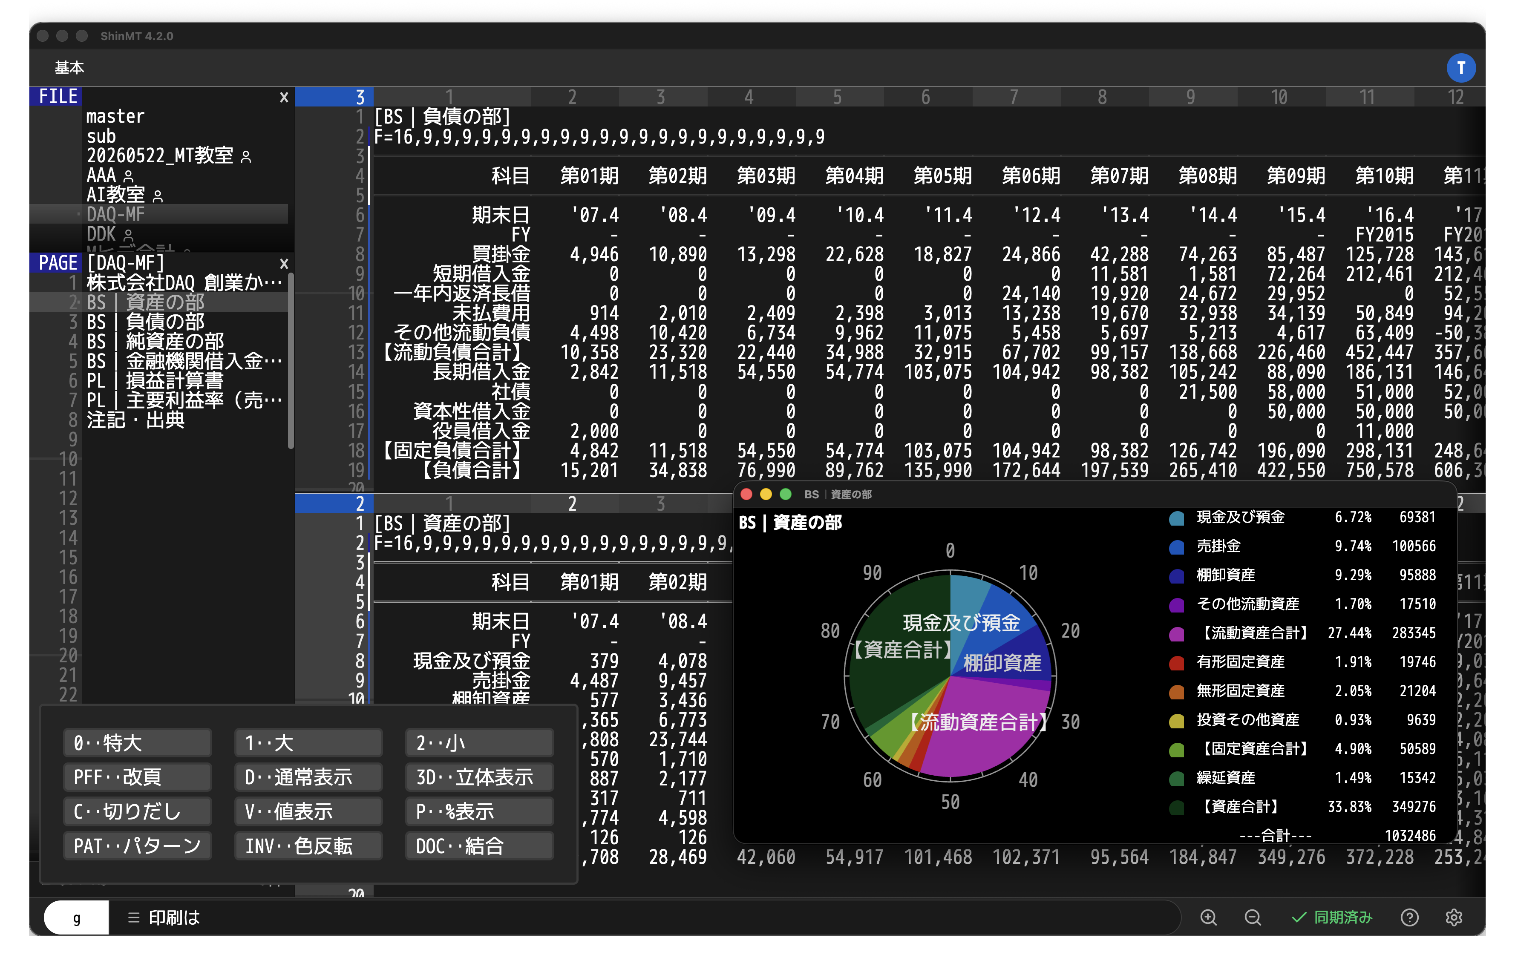This screenshot has height=972, width=1515.
Task: Close the PAGE panel with x
Action: click(x=284, y=263)
